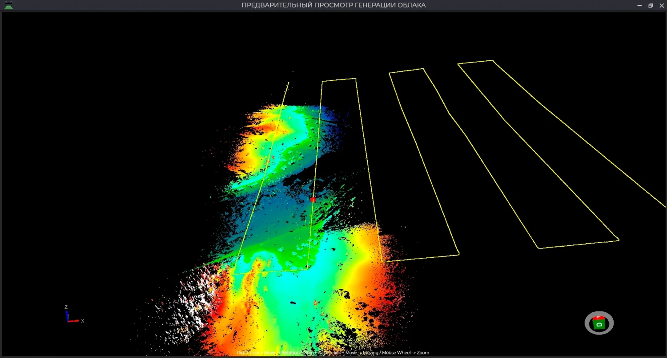Close the cloud generation preview window
Image resolution: width=667 pixels, height=358 pixels.
point(661,5)
